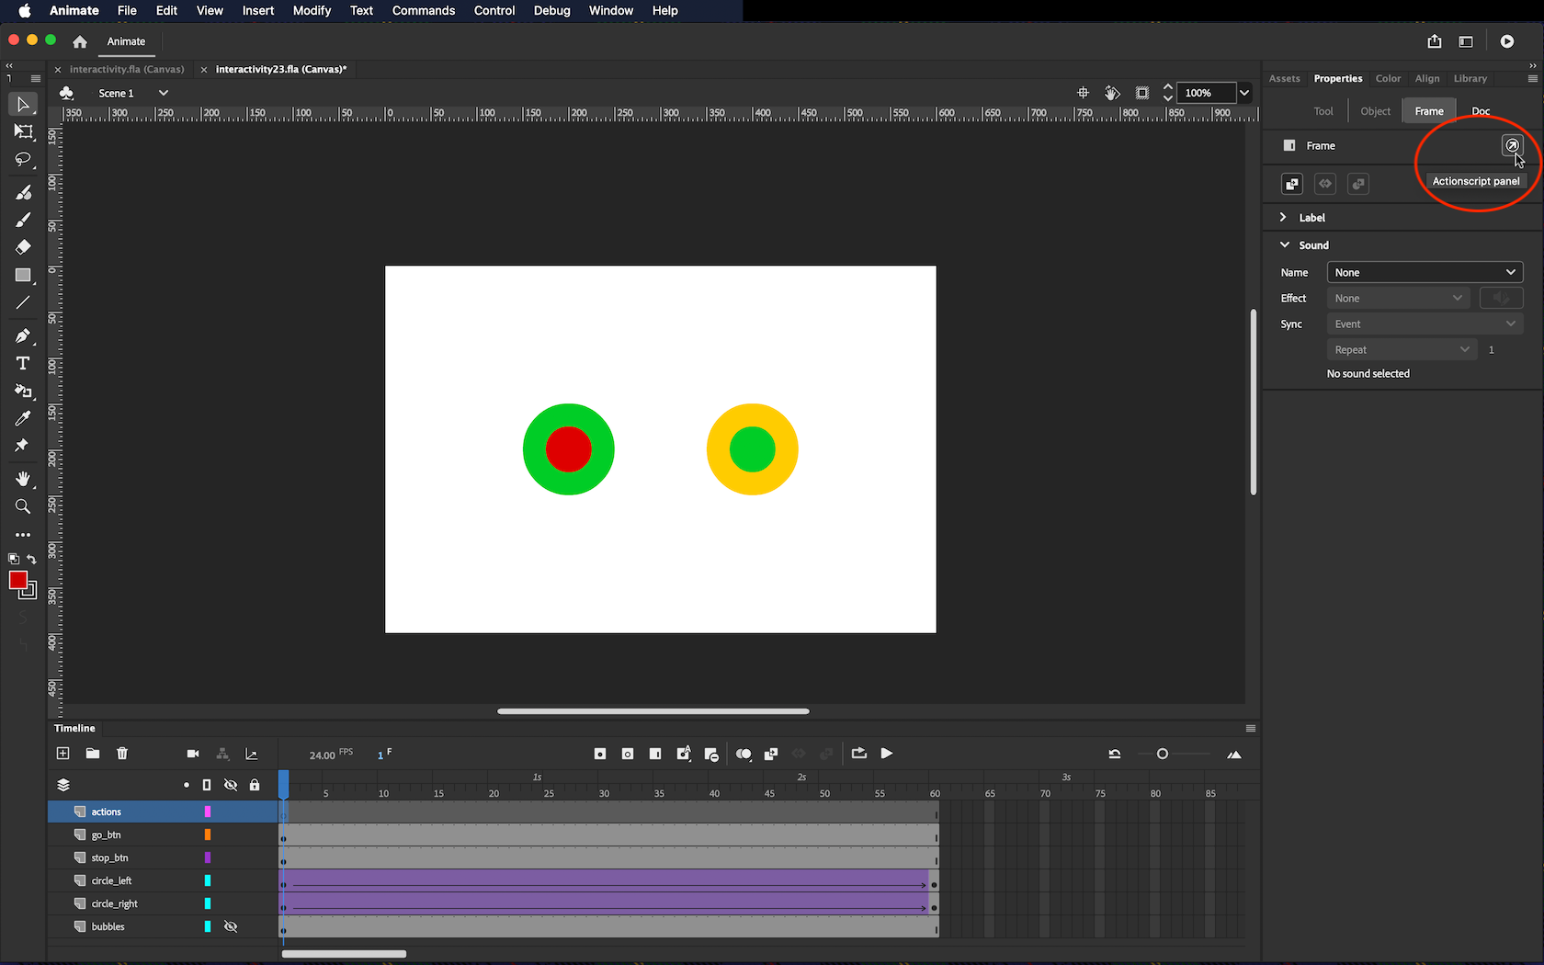Click the red fill color swatch
This screenshot has width=1544, height=965.
coord(17,580)
